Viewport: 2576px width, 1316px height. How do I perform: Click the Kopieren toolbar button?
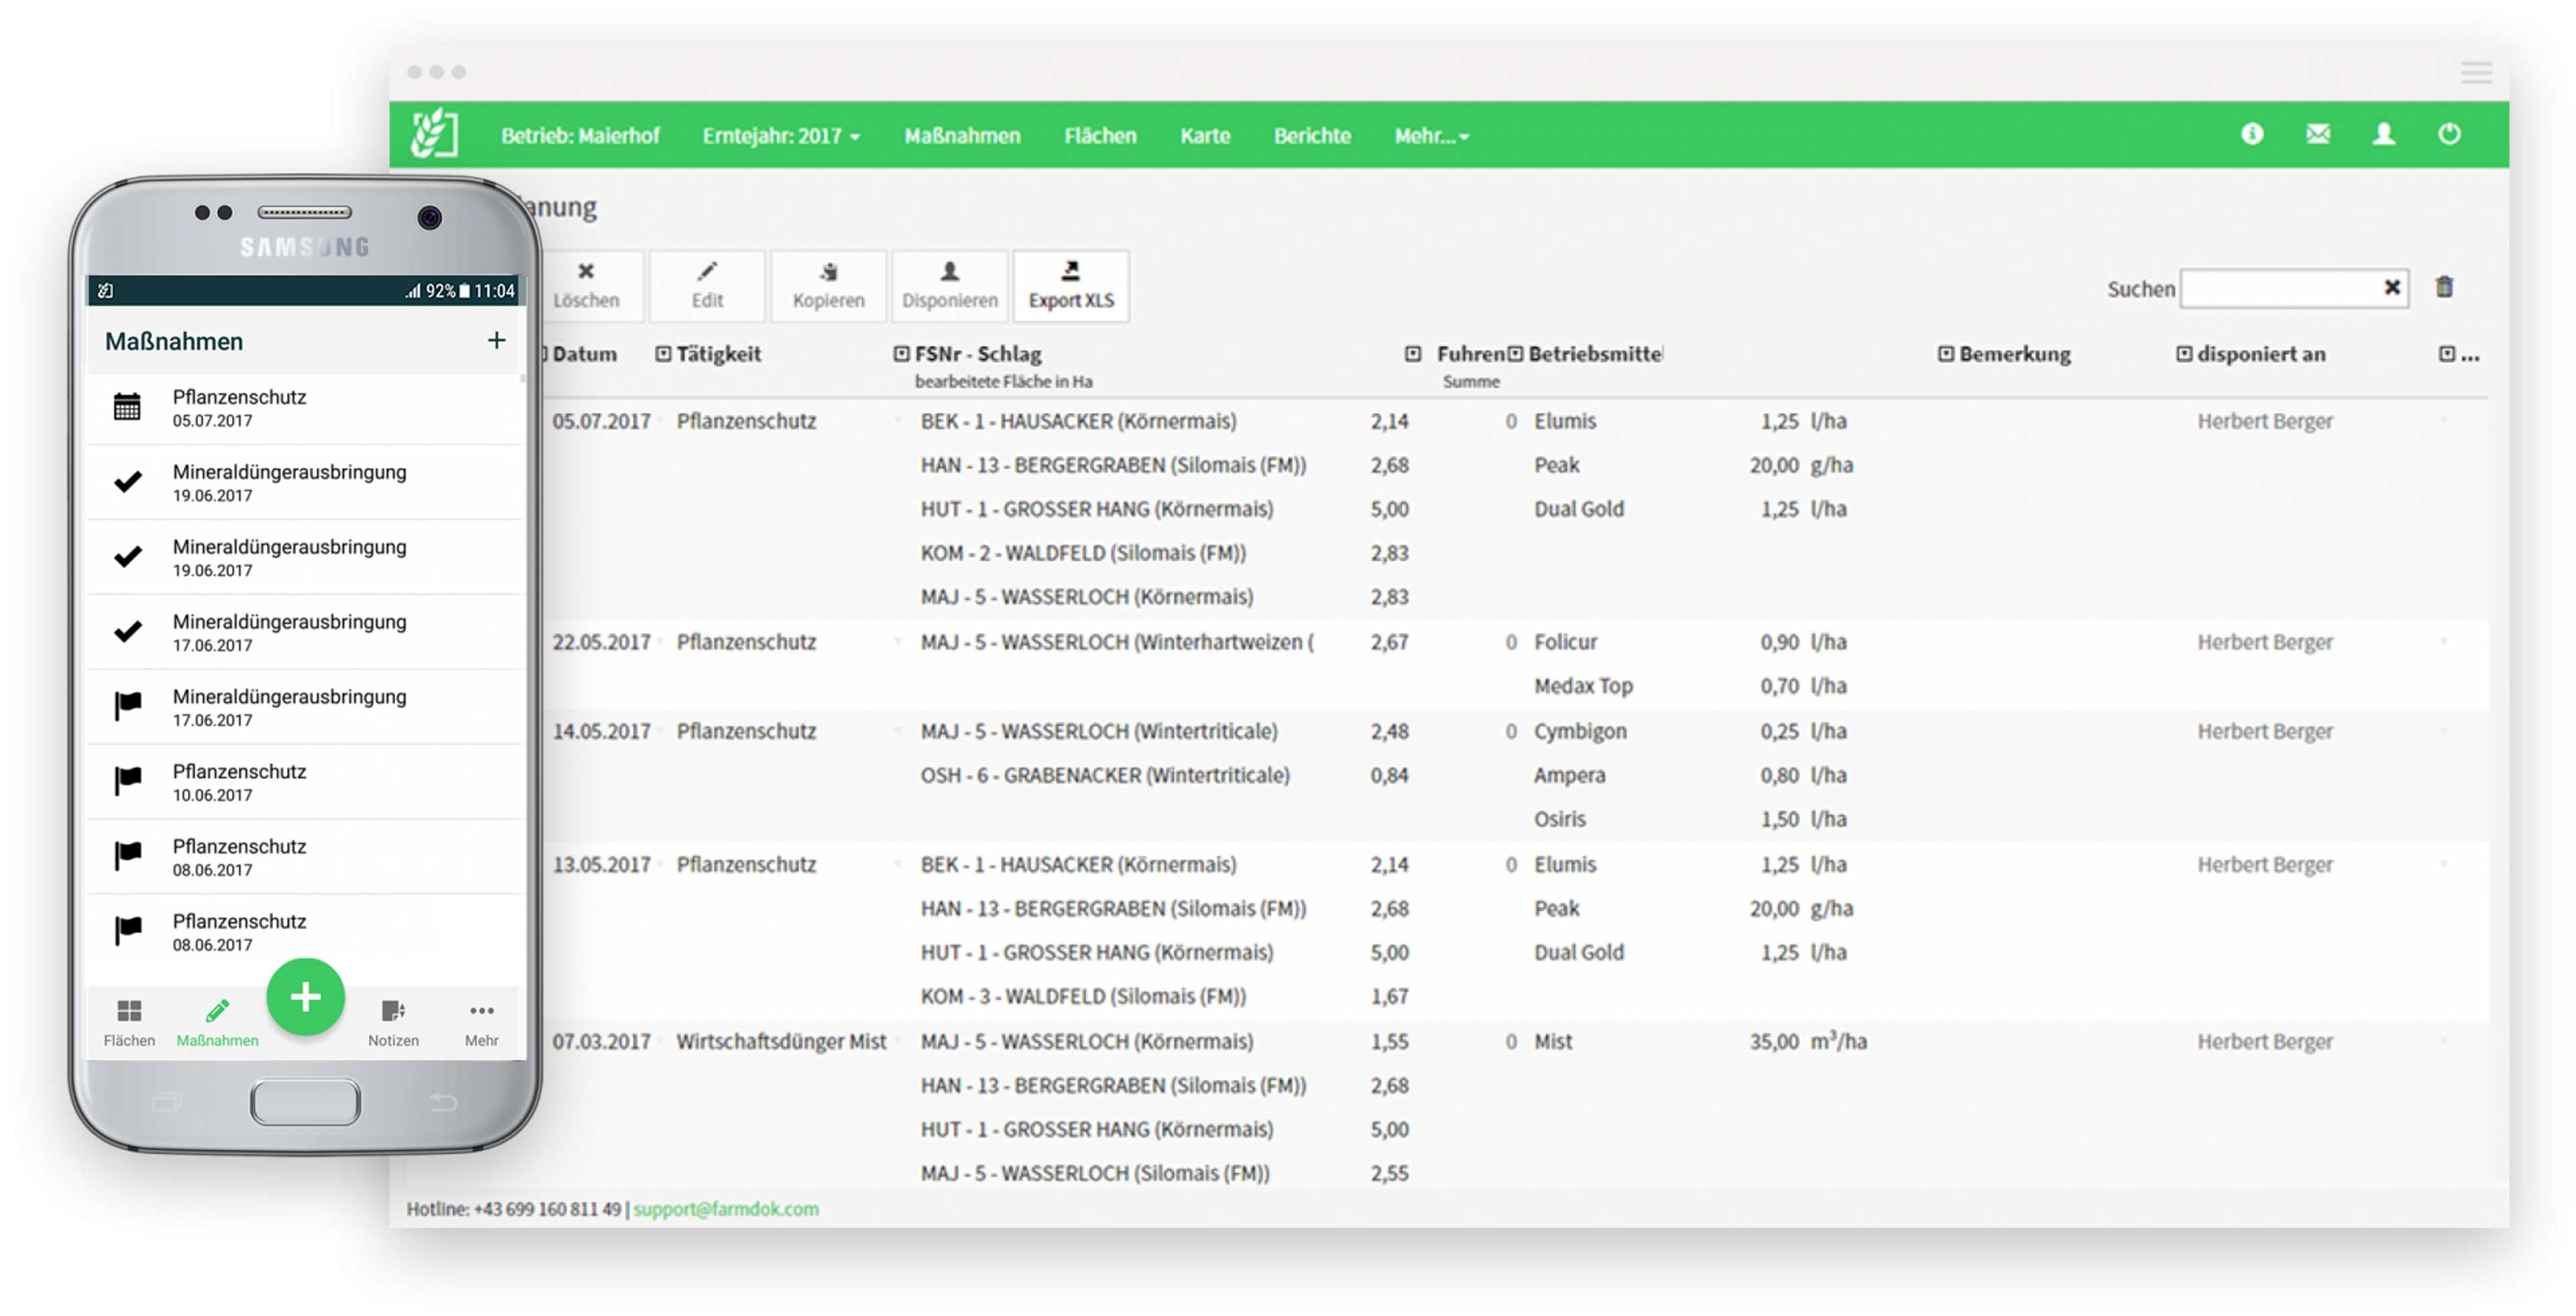pyautogui.click(x=828, y=286)
